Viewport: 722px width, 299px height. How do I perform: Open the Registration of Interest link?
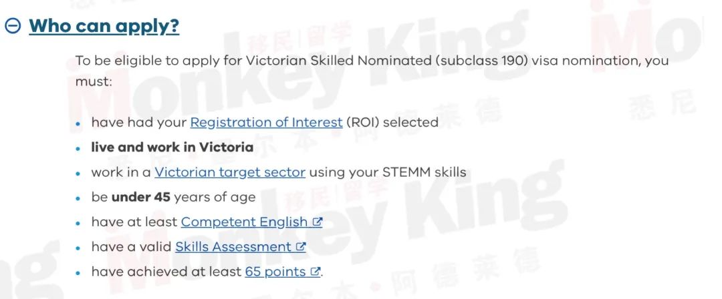coord(266,122)
